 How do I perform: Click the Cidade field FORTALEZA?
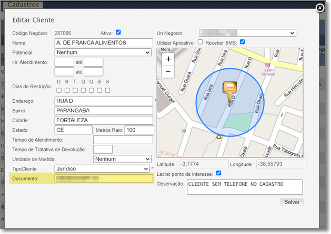click(x=104, y=120)
